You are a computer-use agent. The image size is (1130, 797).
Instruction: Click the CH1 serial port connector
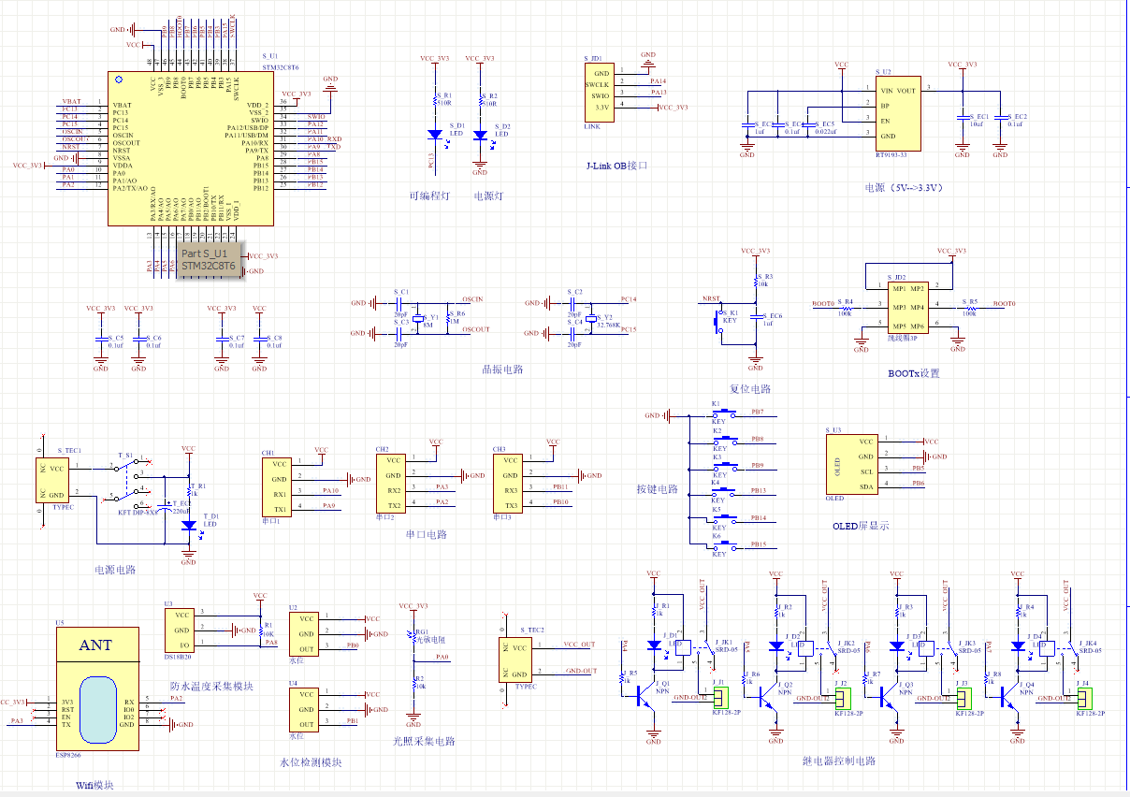coord(280,486)
